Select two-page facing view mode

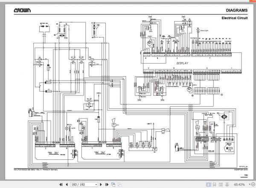tap(221, 185)
